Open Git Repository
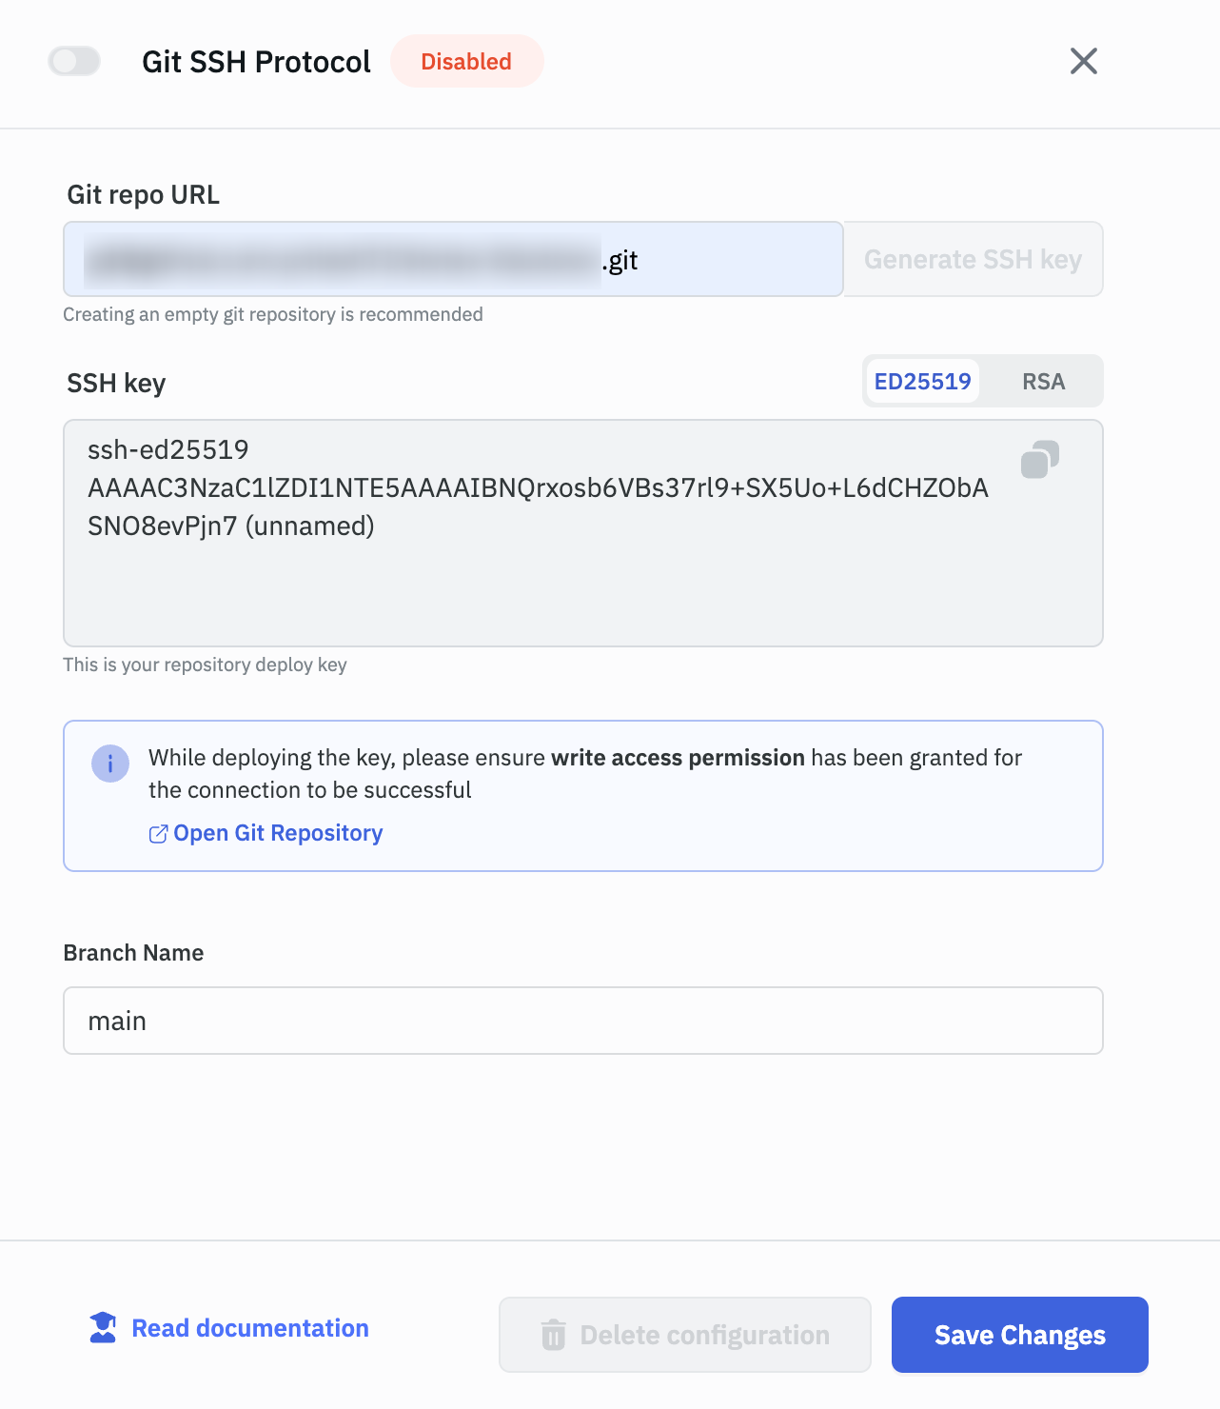The height and width of the screenshot is (1409, 1220). click(277, 833)
